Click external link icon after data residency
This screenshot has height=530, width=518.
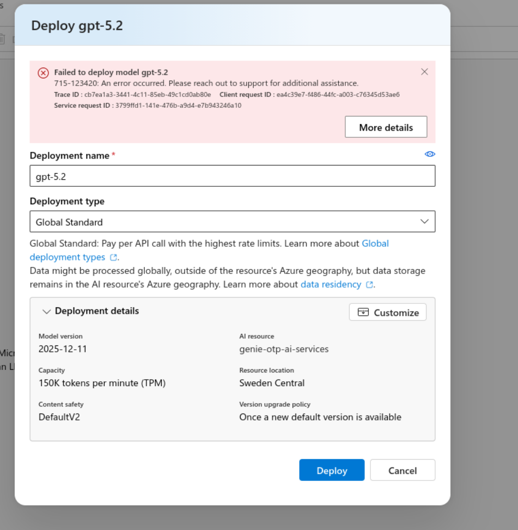pos(369,285)
